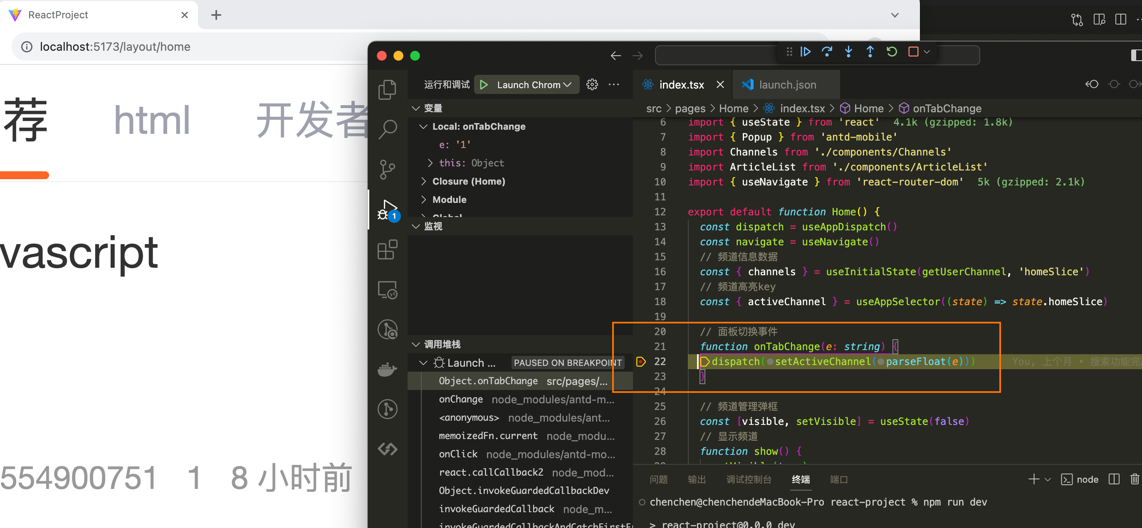This screenshot has width=1142, height=528.
Task: Collapse the 变量 variables section
Action: [415, 108]
